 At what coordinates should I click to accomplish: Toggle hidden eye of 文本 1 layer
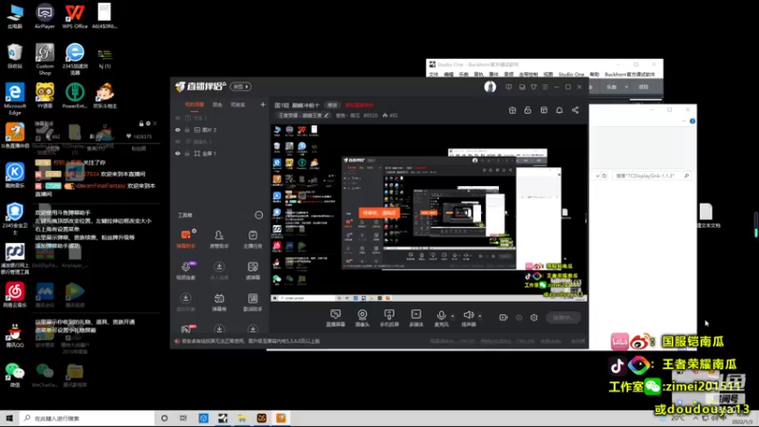point(177,118)
